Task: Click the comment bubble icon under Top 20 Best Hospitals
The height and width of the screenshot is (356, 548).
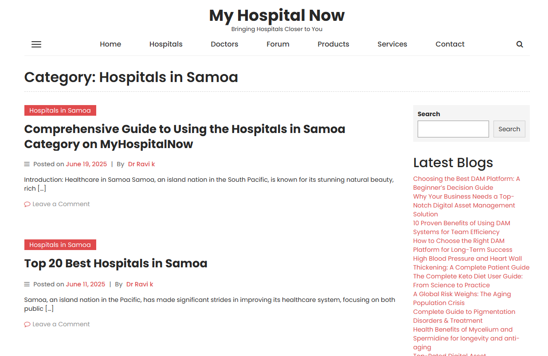Action: pyautogui.click(x=27, y=324)
